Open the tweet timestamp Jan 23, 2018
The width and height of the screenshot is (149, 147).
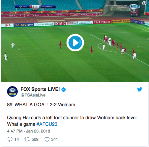(x=38, y=131)
